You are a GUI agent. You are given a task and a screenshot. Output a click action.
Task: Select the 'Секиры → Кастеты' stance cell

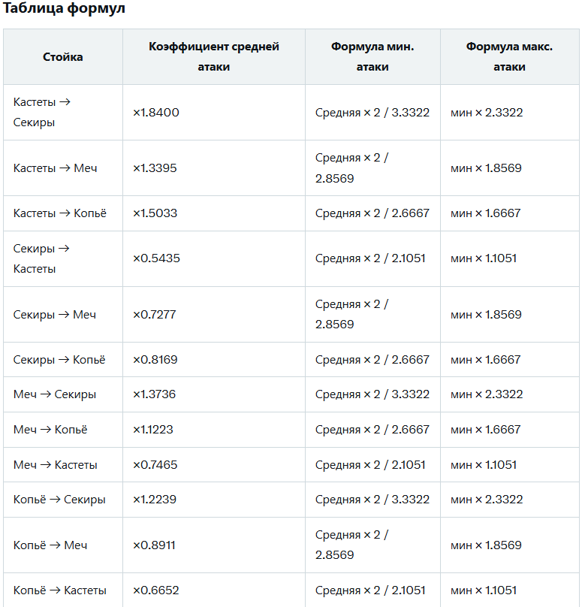tap(41, 258)
